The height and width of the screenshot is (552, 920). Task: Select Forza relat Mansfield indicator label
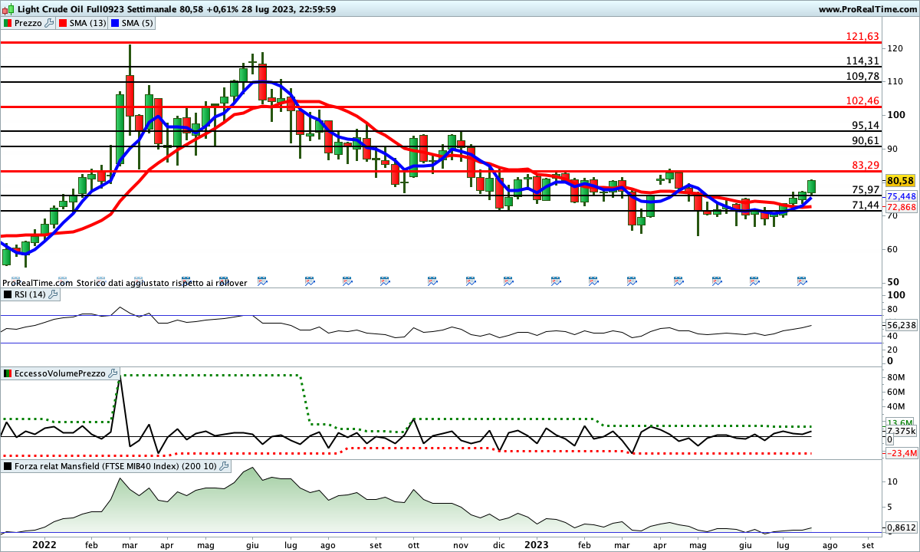coord(116,465)
